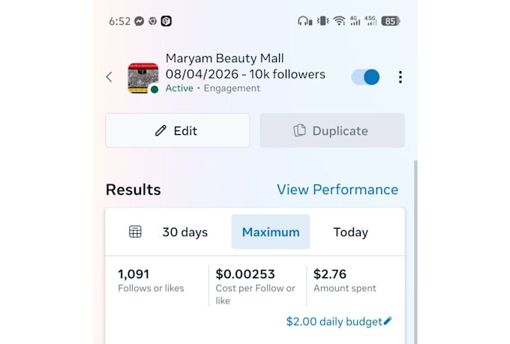This screenshot has width=510, height=344.
Task: Click the 1,091 Follows or likes value
Action: pyautogui.click(x=133, y=274)
